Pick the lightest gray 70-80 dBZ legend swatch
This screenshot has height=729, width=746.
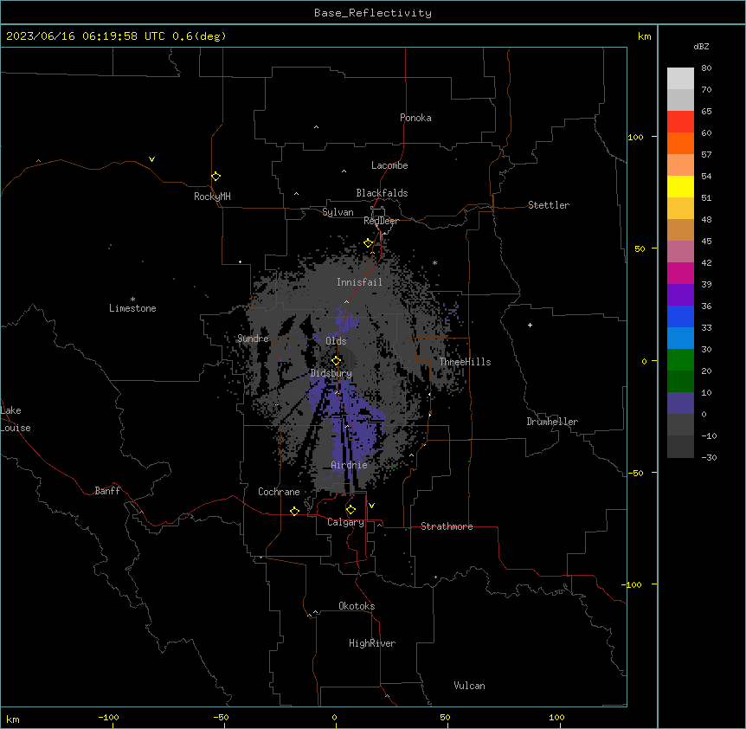(x=680, y=79)
